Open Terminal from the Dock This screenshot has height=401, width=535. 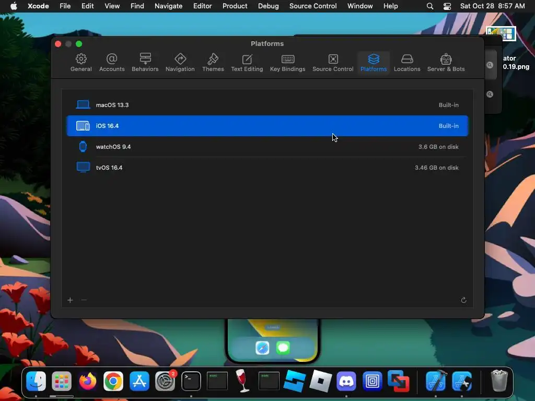point(191,381)
